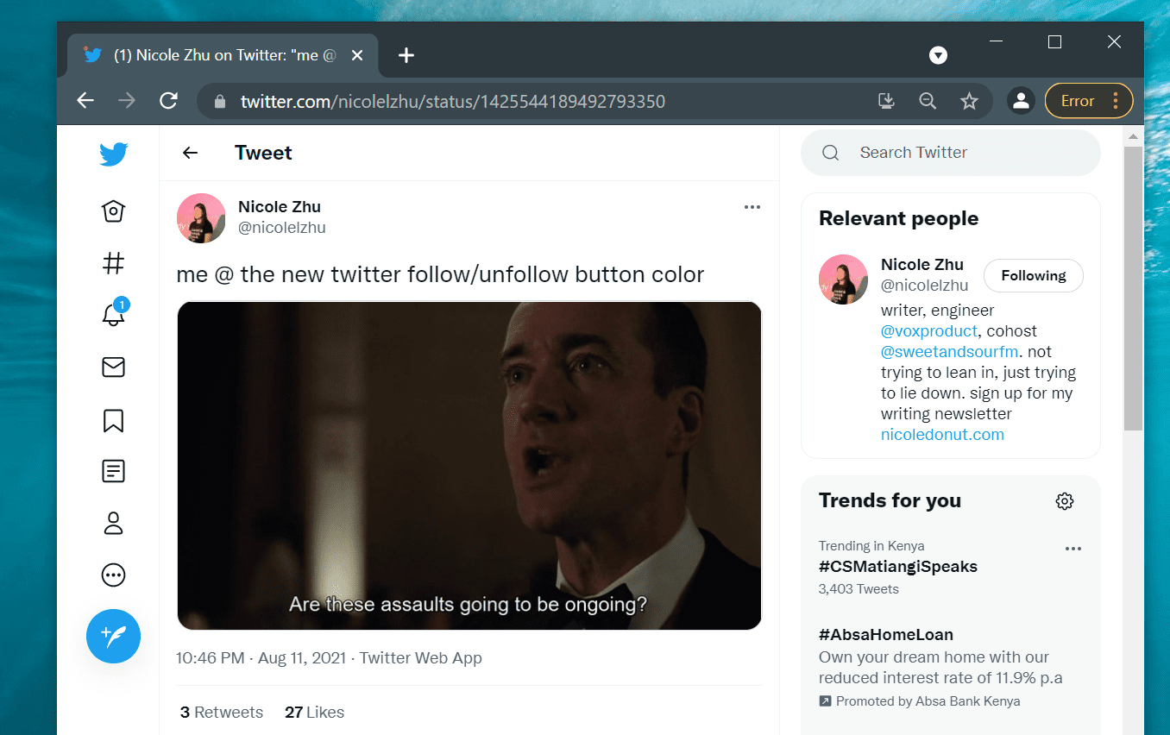
Task: Open the Twitter Web App source link
Action: click(421, 658)
